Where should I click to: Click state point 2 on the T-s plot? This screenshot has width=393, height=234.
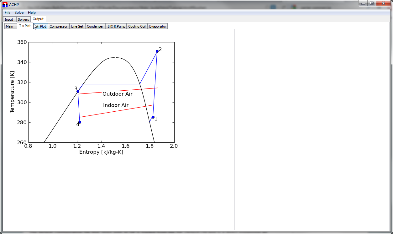(x=157, y=51)
